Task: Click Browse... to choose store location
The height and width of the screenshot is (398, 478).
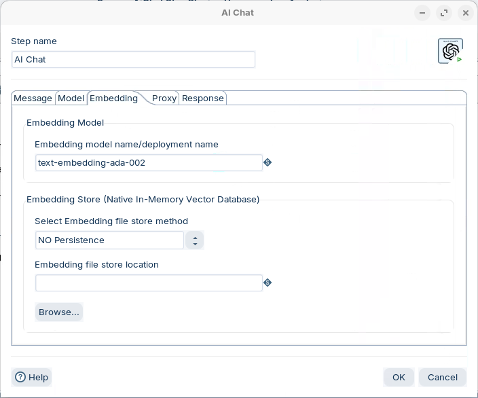Action: (59, 312)
